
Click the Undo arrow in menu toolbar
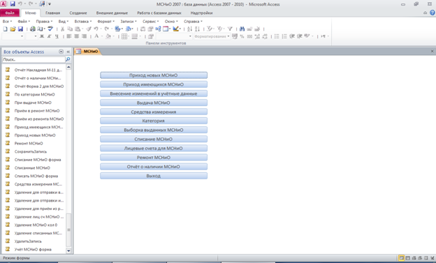click(x=96, y=29)
